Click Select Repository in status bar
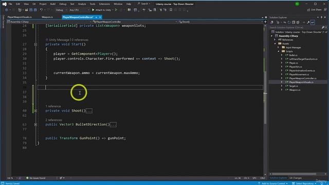 pos(304,183)
